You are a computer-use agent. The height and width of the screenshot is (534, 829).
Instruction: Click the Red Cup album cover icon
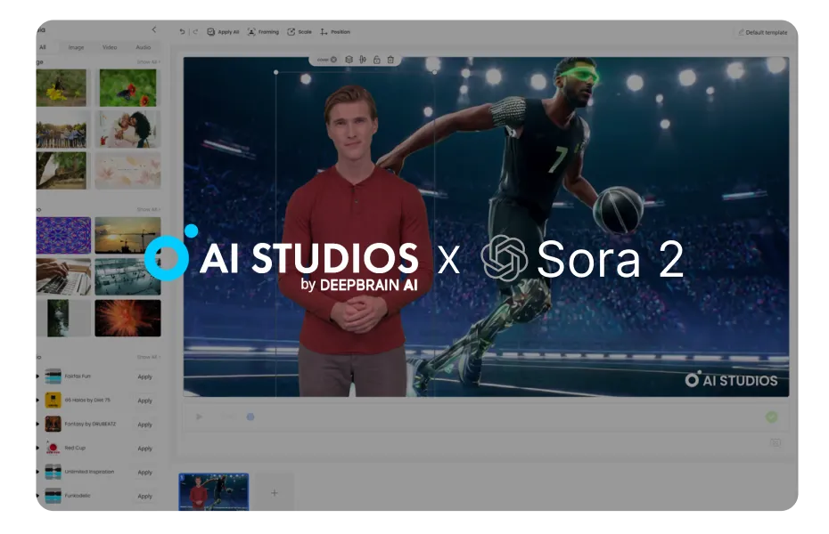click(53, 448)
